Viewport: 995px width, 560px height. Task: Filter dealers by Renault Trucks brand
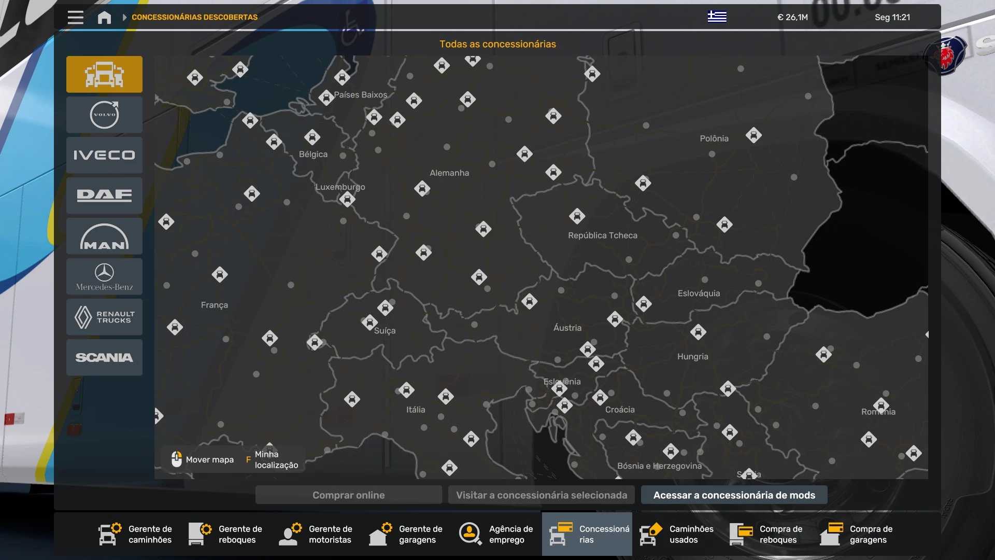pyautogui.click(x=104, y=317)
